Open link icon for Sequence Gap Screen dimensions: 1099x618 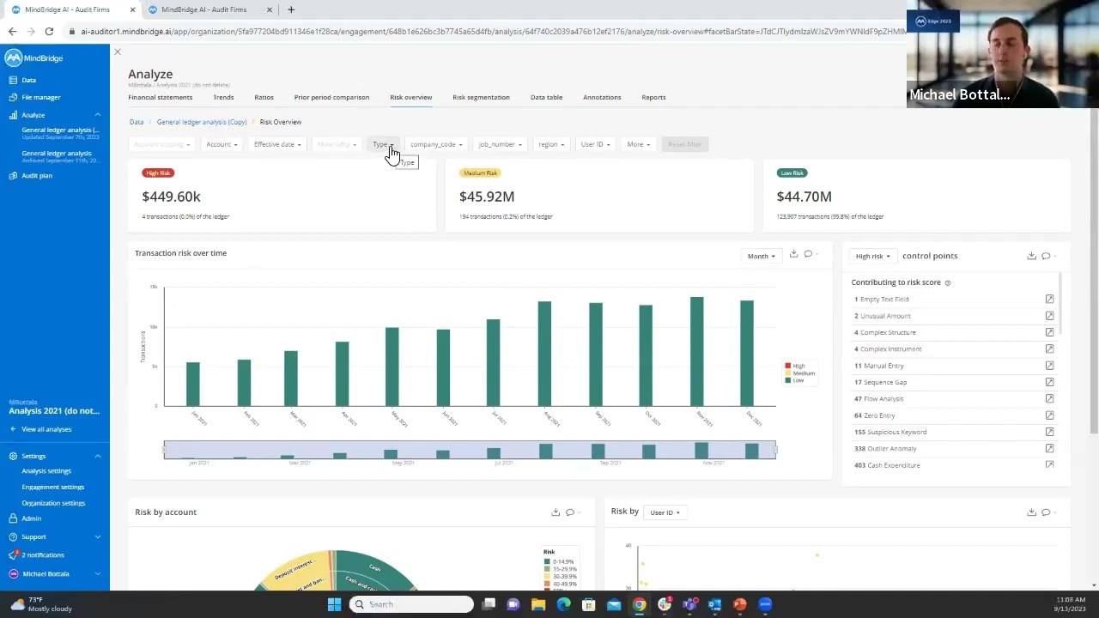[x=1049, y=382]
